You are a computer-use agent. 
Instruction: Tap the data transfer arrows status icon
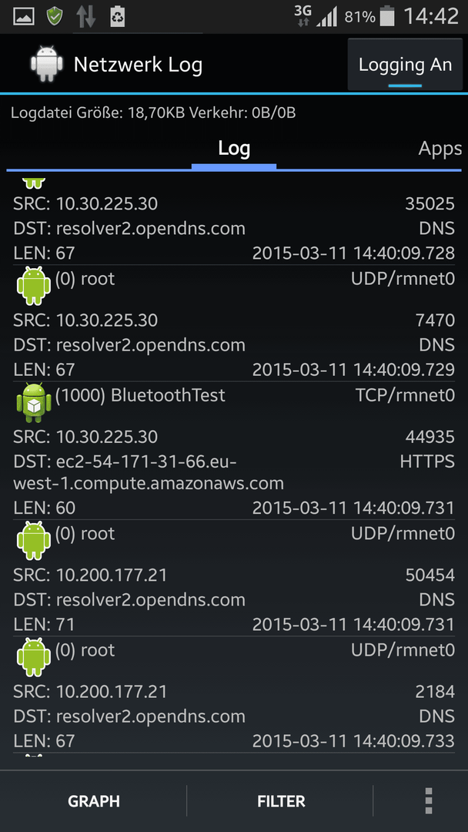point(86,17)
